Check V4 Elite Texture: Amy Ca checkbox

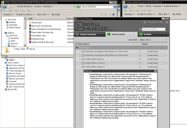pyautogui.click(x=83, y=59)
